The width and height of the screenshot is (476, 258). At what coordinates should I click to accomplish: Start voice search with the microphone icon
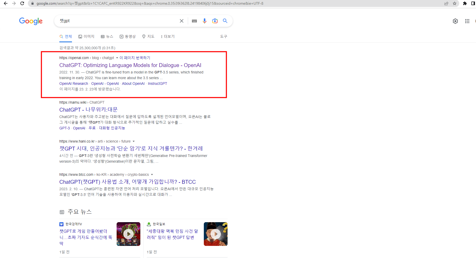pyautogui.click(x=205, y=21)
